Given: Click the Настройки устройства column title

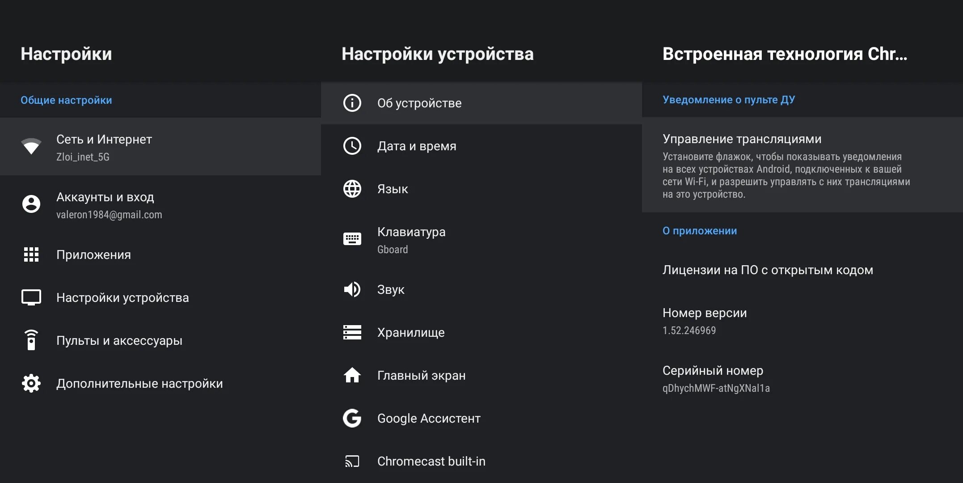Looking at the screenshot, I should point(438,54).
